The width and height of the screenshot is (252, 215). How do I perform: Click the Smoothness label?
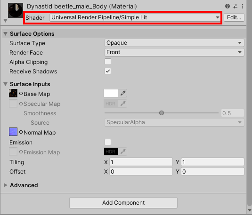point(40,113)
